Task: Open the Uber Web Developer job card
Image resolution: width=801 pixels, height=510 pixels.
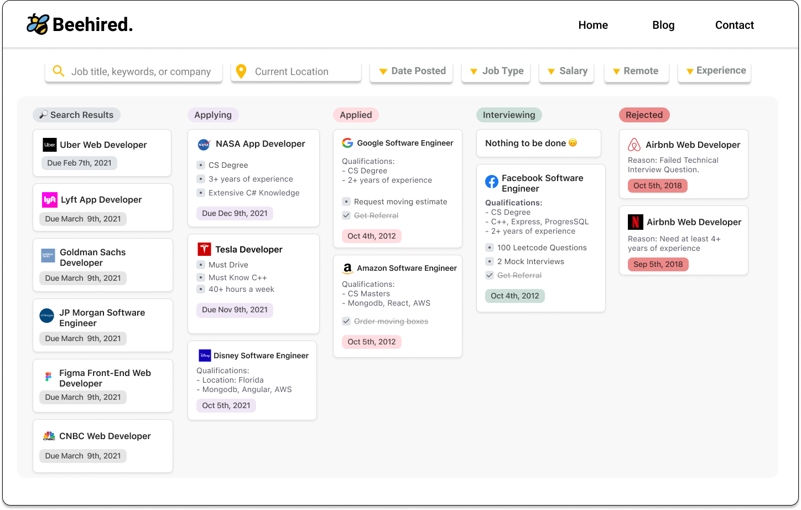Action: [x=102, y=152]
